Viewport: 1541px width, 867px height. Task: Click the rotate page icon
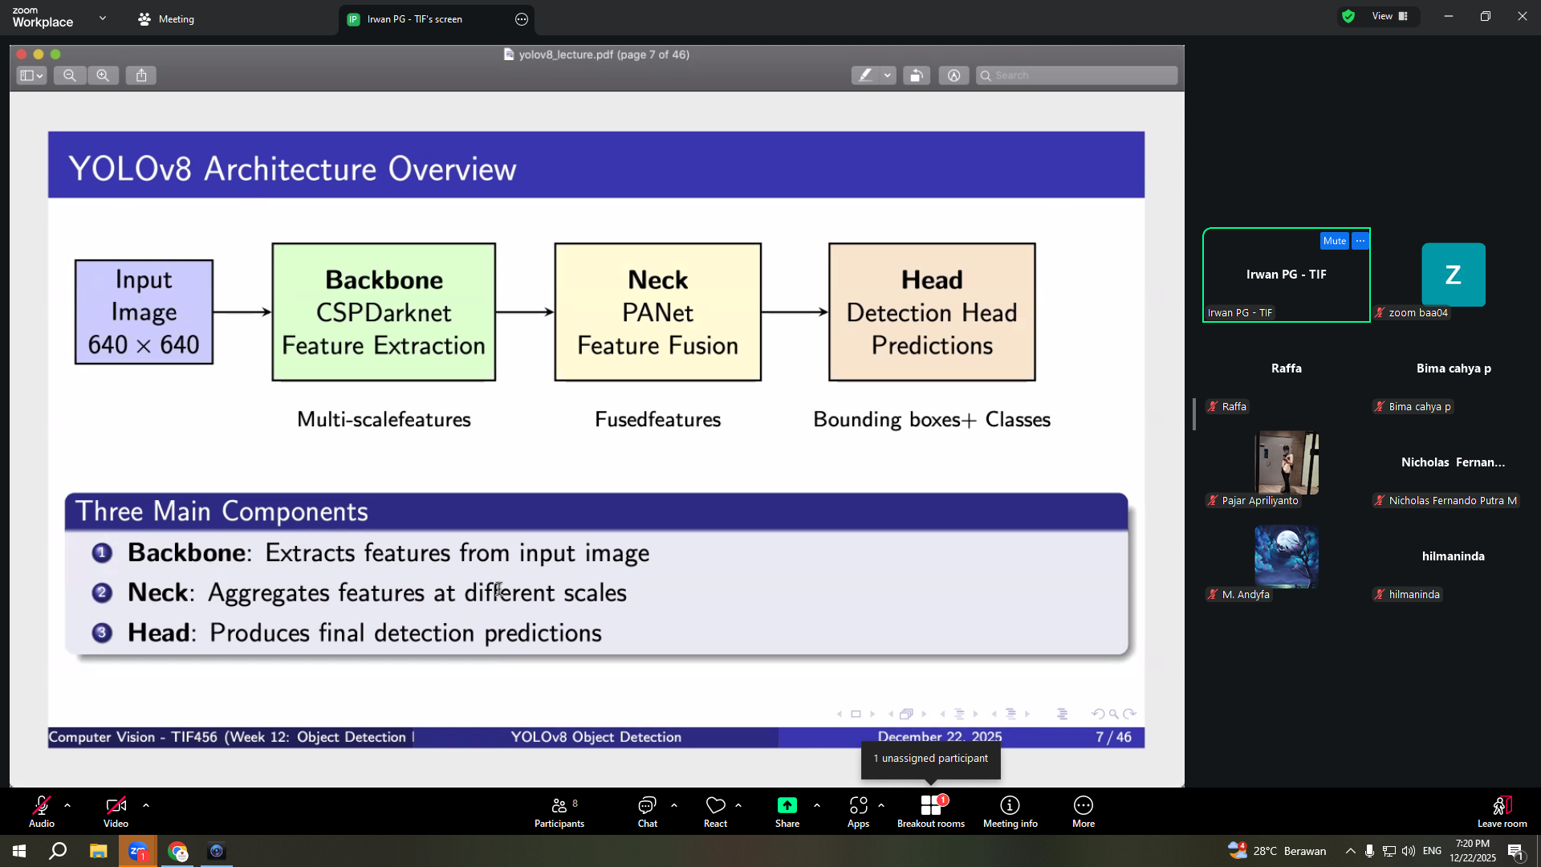tap(916, 75)
